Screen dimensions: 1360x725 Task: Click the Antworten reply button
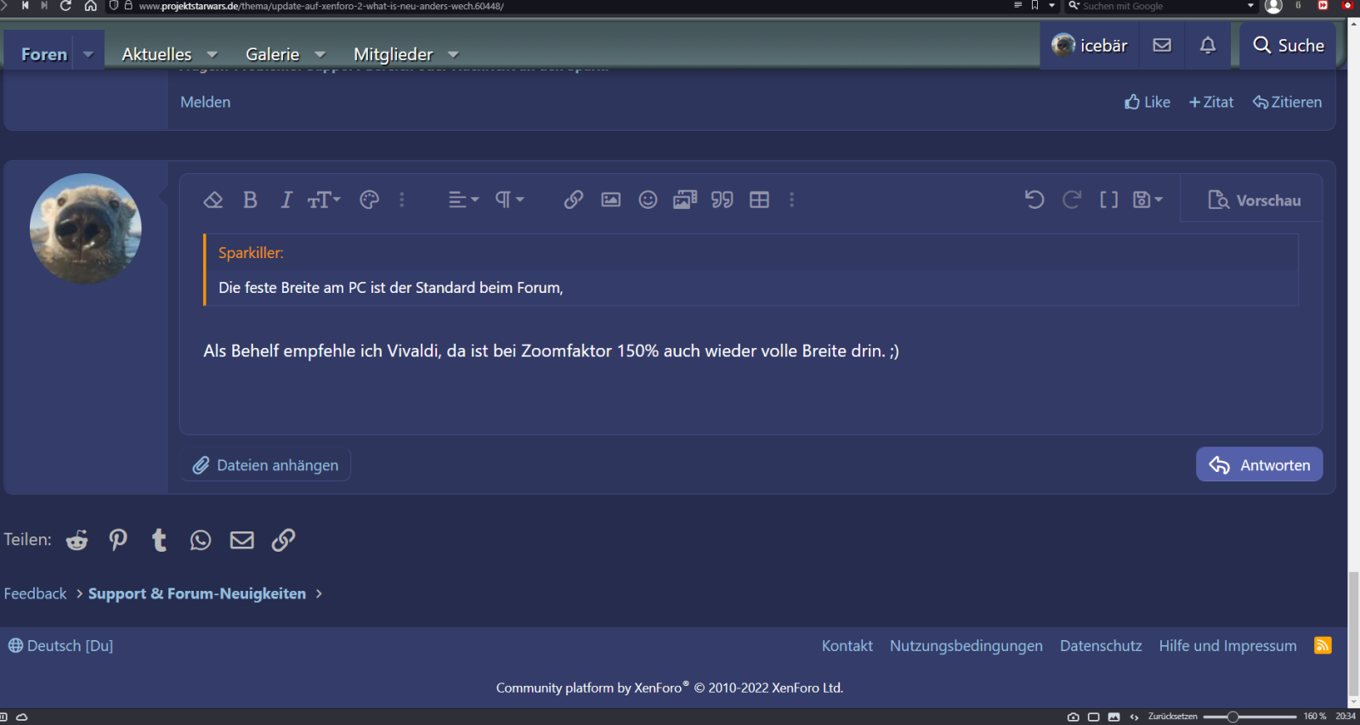(1259, 465)
